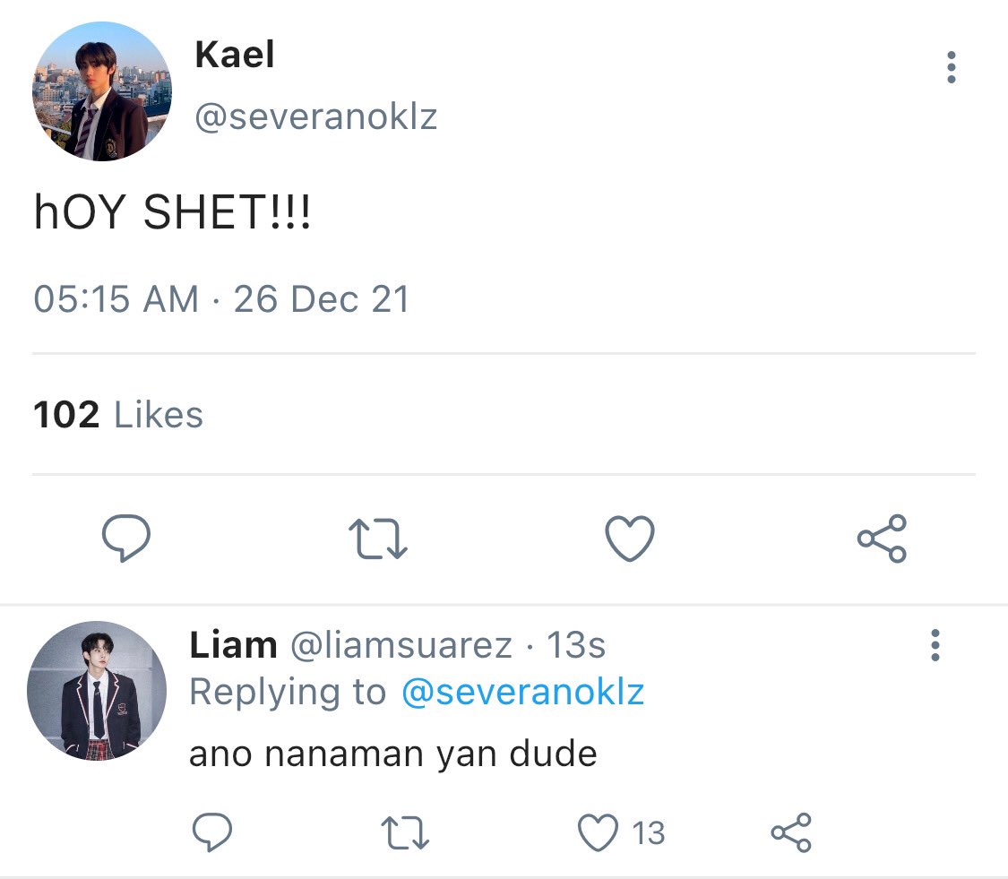This screenshot has width=1008, height=879.
Task: Open more options on Liam's reply
Action: [x=935, y=645]
